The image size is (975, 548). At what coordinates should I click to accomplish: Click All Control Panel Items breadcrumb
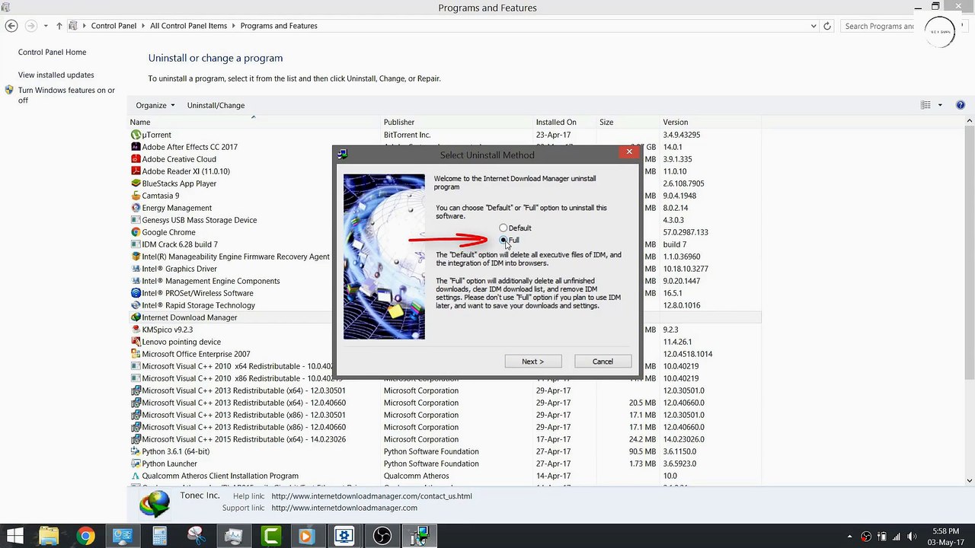tap(188, 26)
